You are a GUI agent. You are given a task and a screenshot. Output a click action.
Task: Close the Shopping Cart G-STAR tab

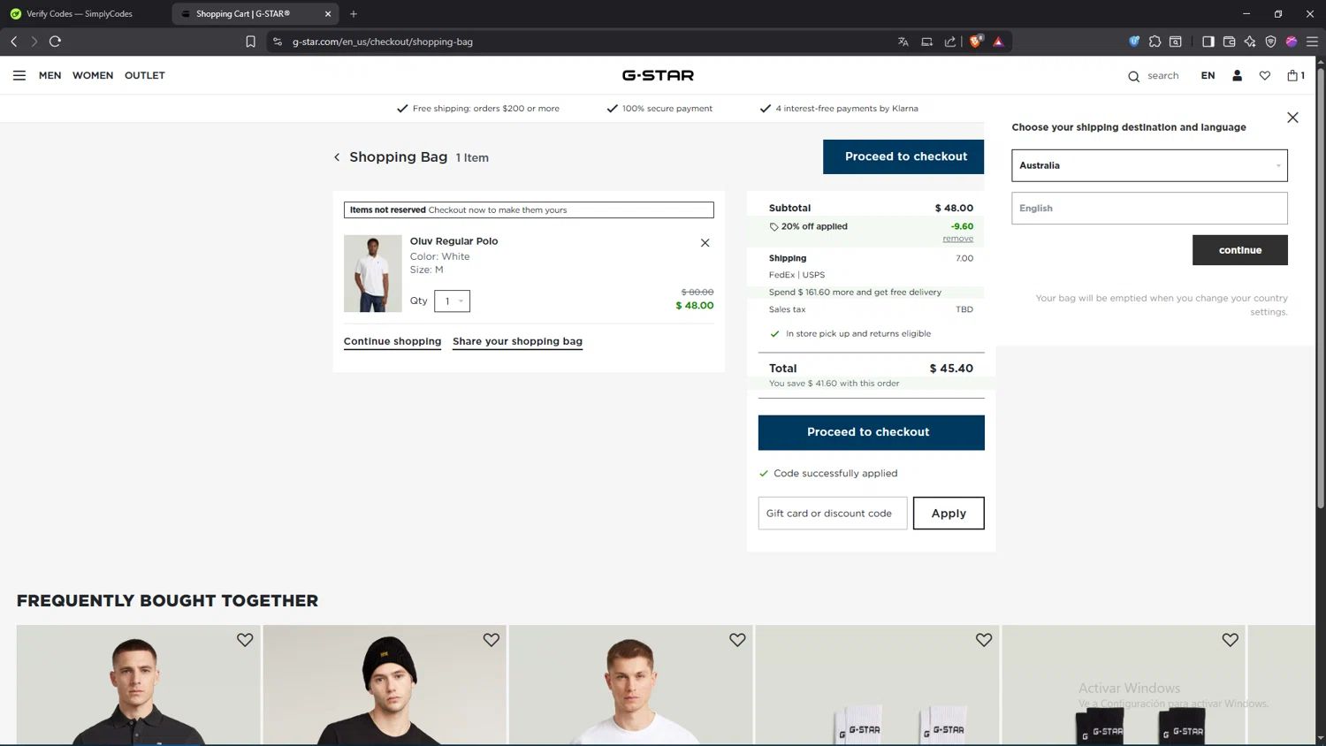coord(328,14)
